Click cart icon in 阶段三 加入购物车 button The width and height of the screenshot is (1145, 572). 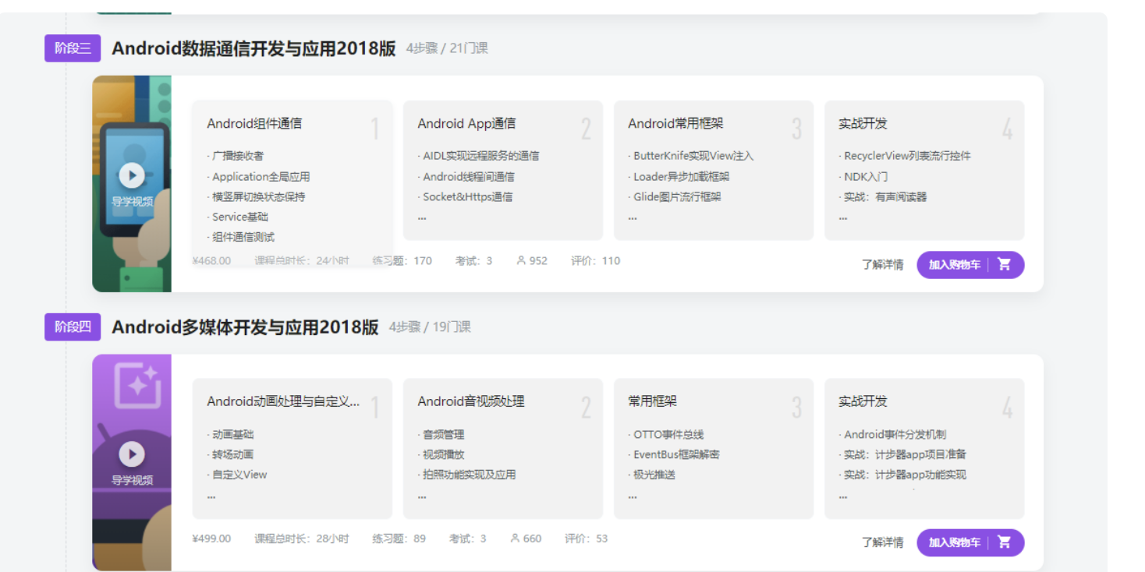(1005, 264)
